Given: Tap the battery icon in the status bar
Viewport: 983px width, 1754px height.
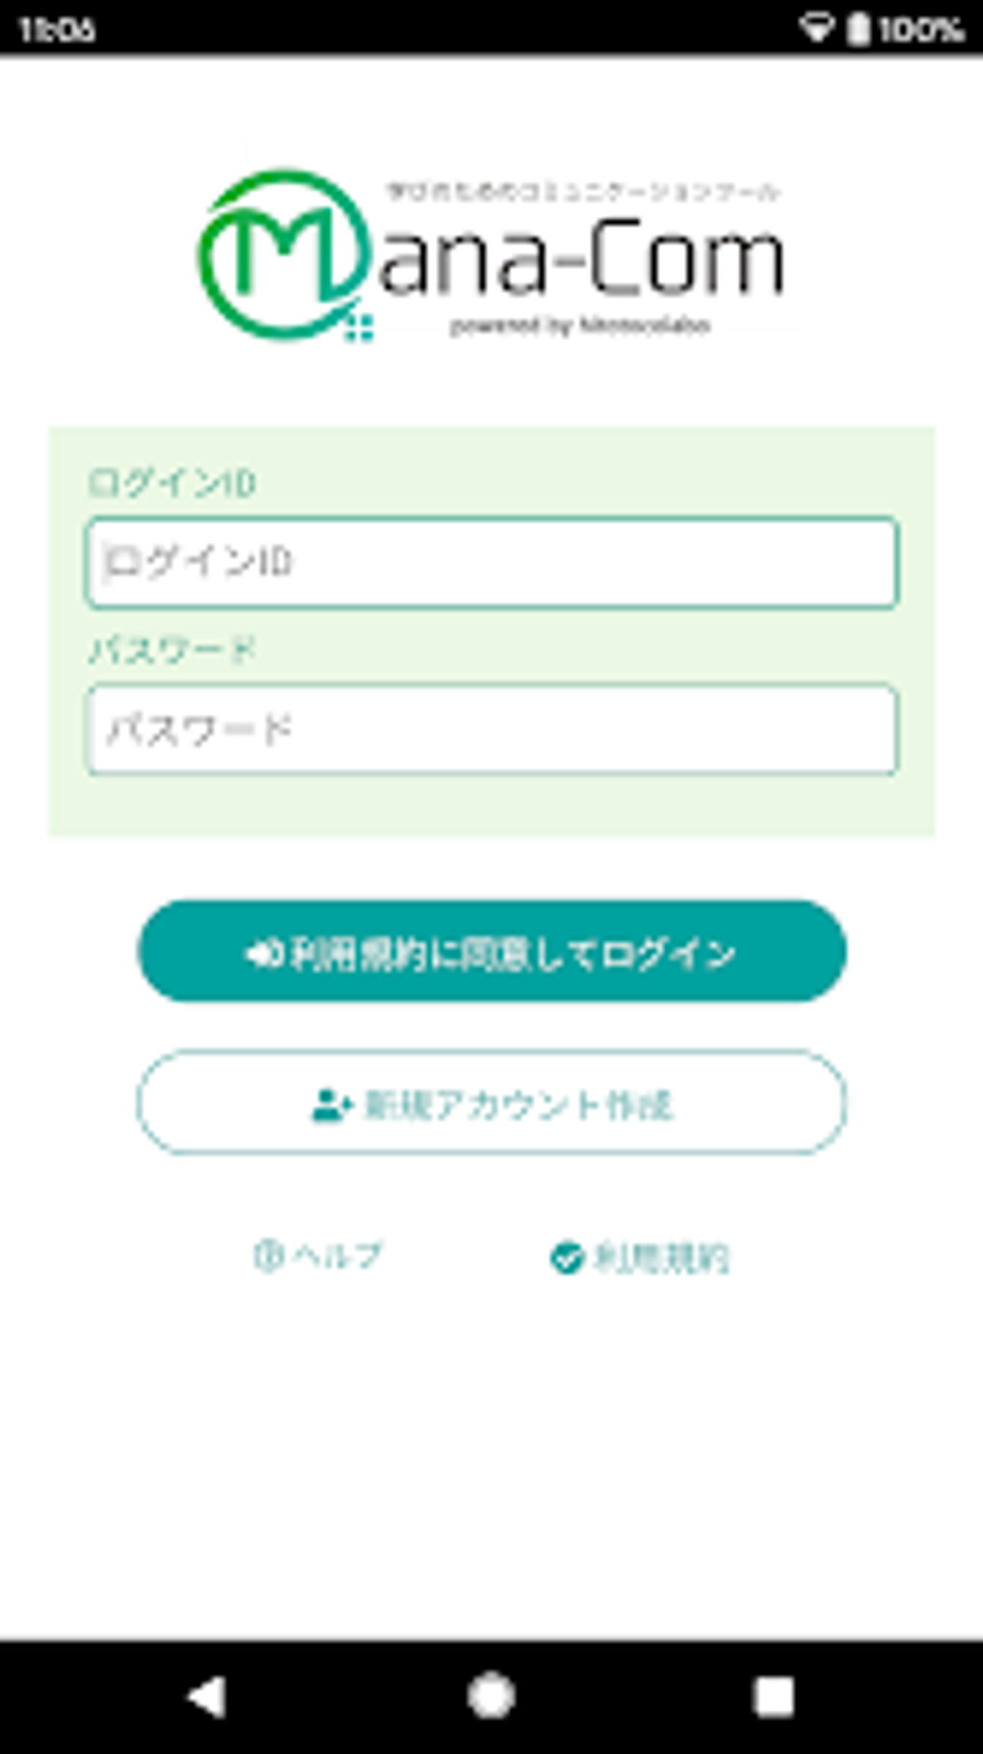Looking at the screenshot, I should click(858, 28).
